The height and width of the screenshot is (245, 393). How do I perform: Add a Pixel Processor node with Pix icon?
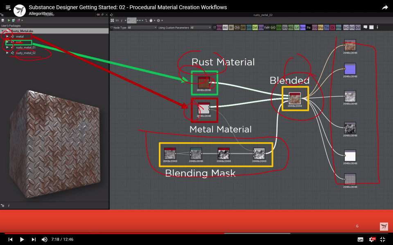pyautogui.click(x=309, y=27)
